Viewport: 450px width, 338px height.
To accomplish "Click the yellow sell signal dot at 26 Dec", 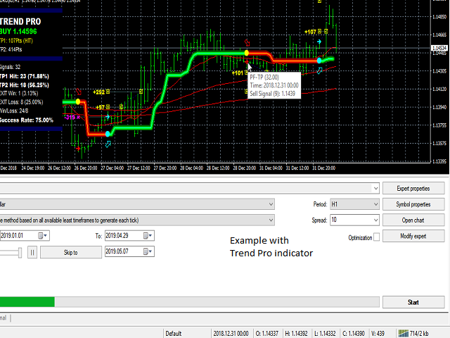I will coord(78,101).
